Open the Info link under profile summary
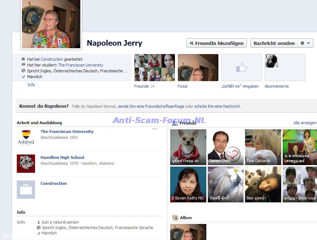This screenshot has width=317, height=240. pos(31,85)
